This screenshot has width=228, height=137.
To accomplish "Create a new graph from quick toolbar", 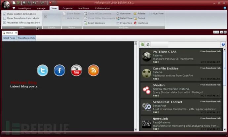I will pyautogui.click(x=14, y=3).
